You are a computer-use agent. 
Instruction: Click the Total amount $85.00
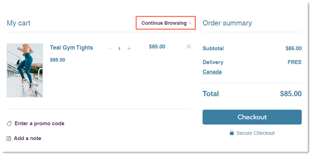pyautogui.click(x=291, y=94)
